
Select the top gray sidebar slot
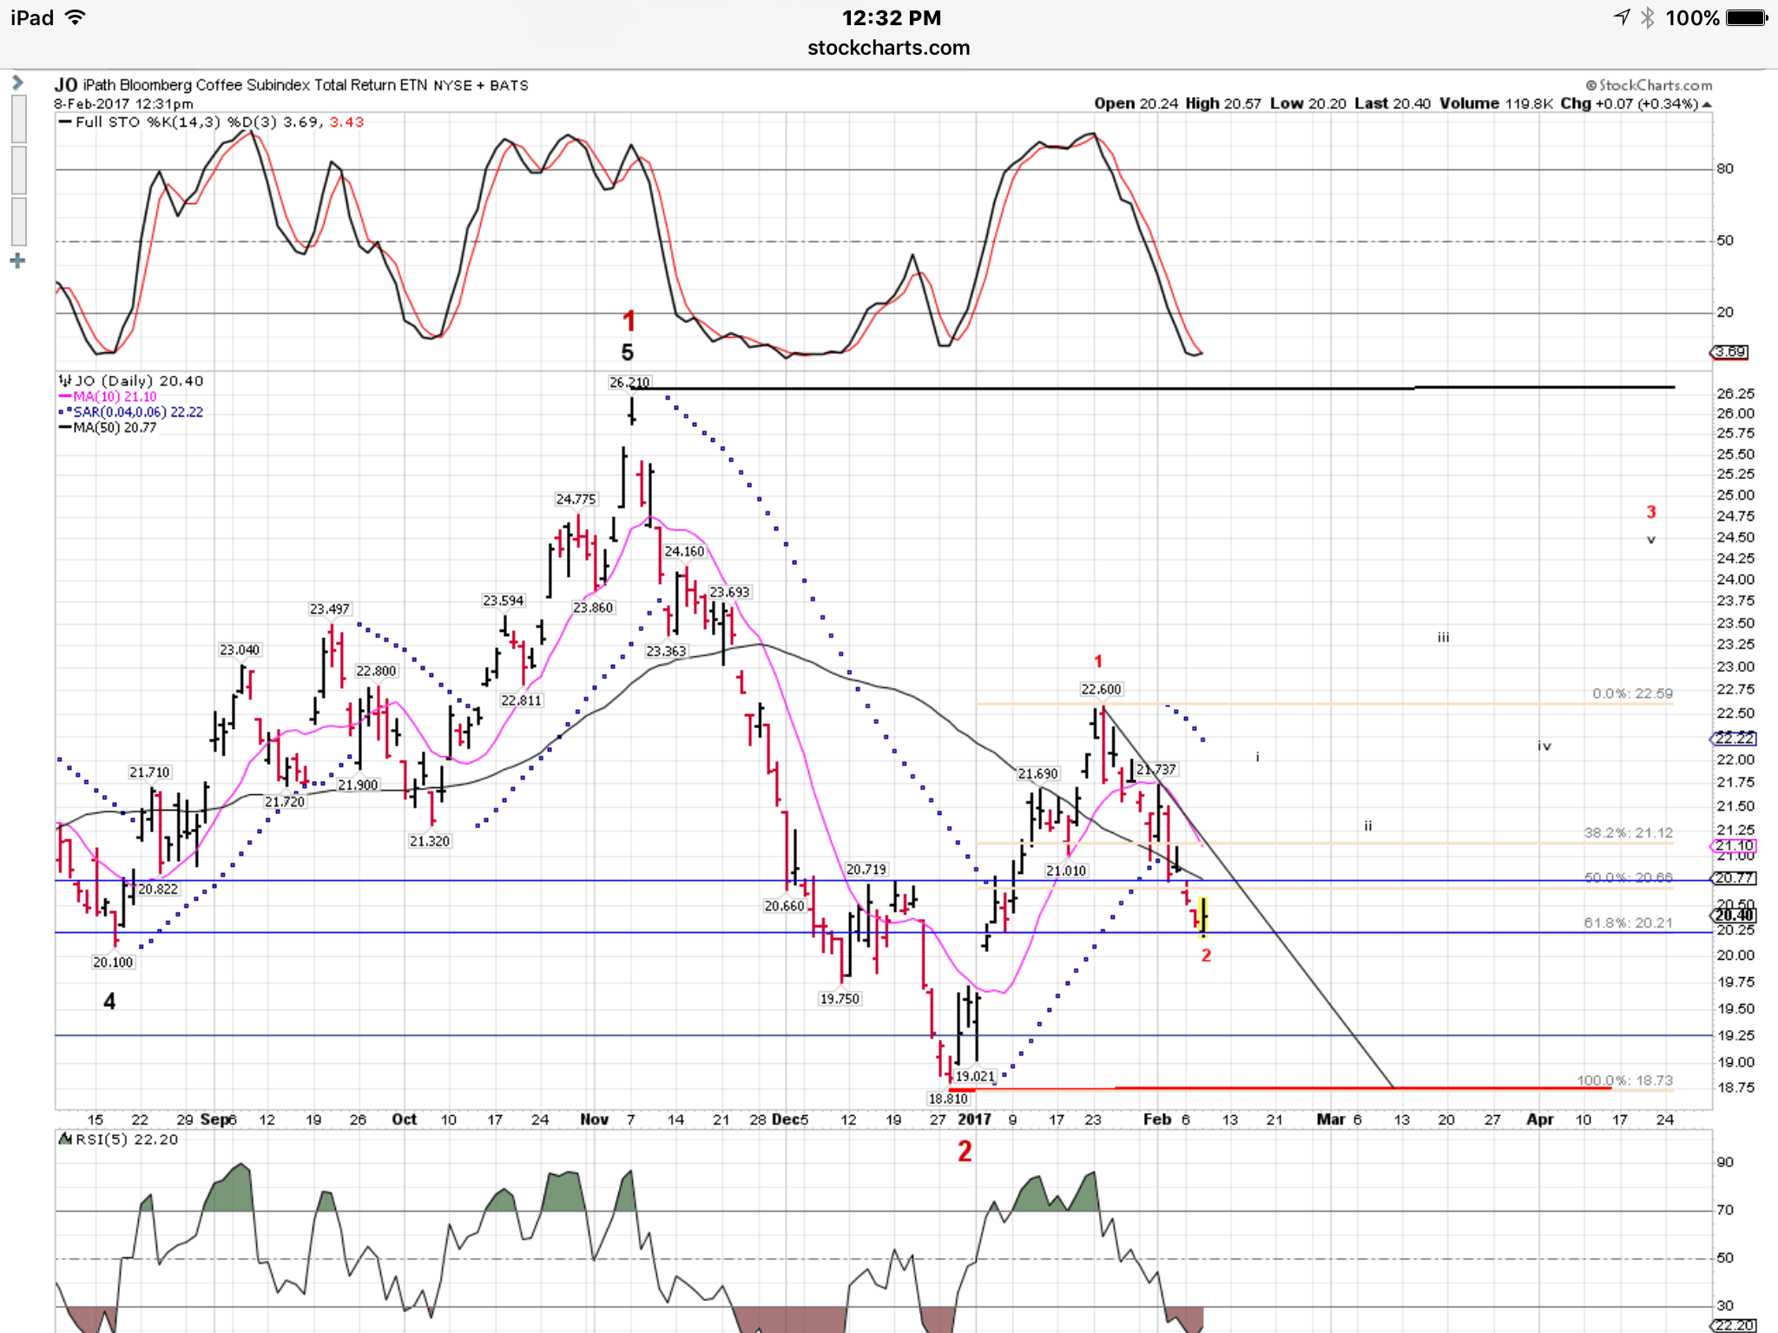click(x=18, y=120)
